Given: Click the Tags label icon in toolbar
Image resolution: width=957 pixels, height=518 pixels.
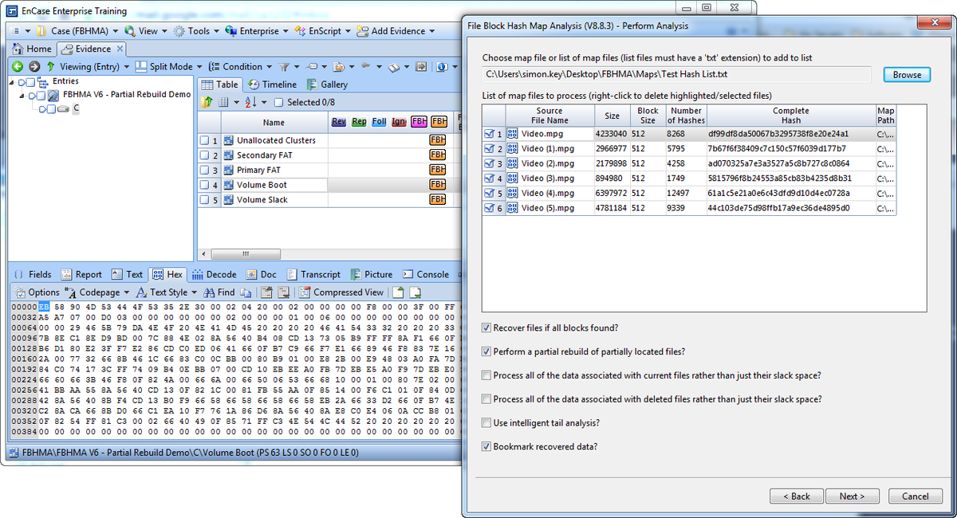Looking at the screenshot, I should click(x=312, y=66).
